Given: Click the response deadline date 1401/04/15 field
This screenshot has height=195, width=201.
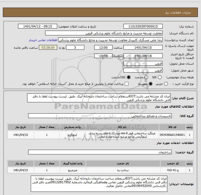Looking at the screenshot, I should click(143, 47).
